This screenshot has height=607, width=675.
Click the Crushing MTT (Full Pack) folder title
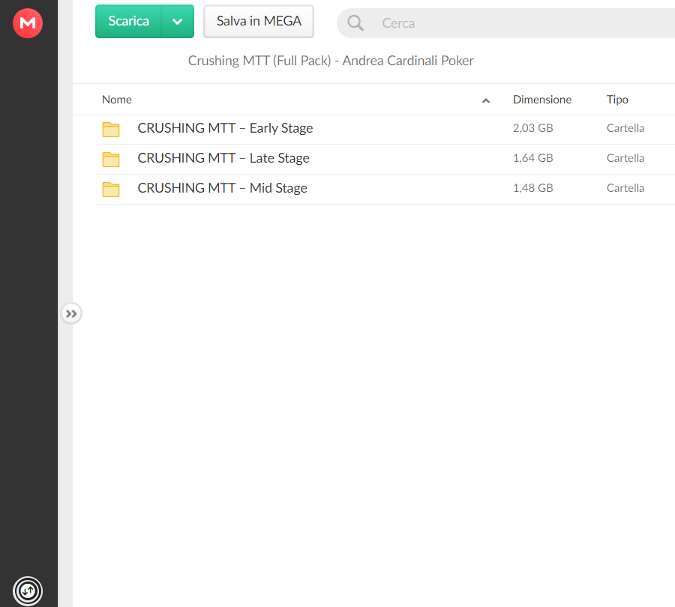coord(331,61)
